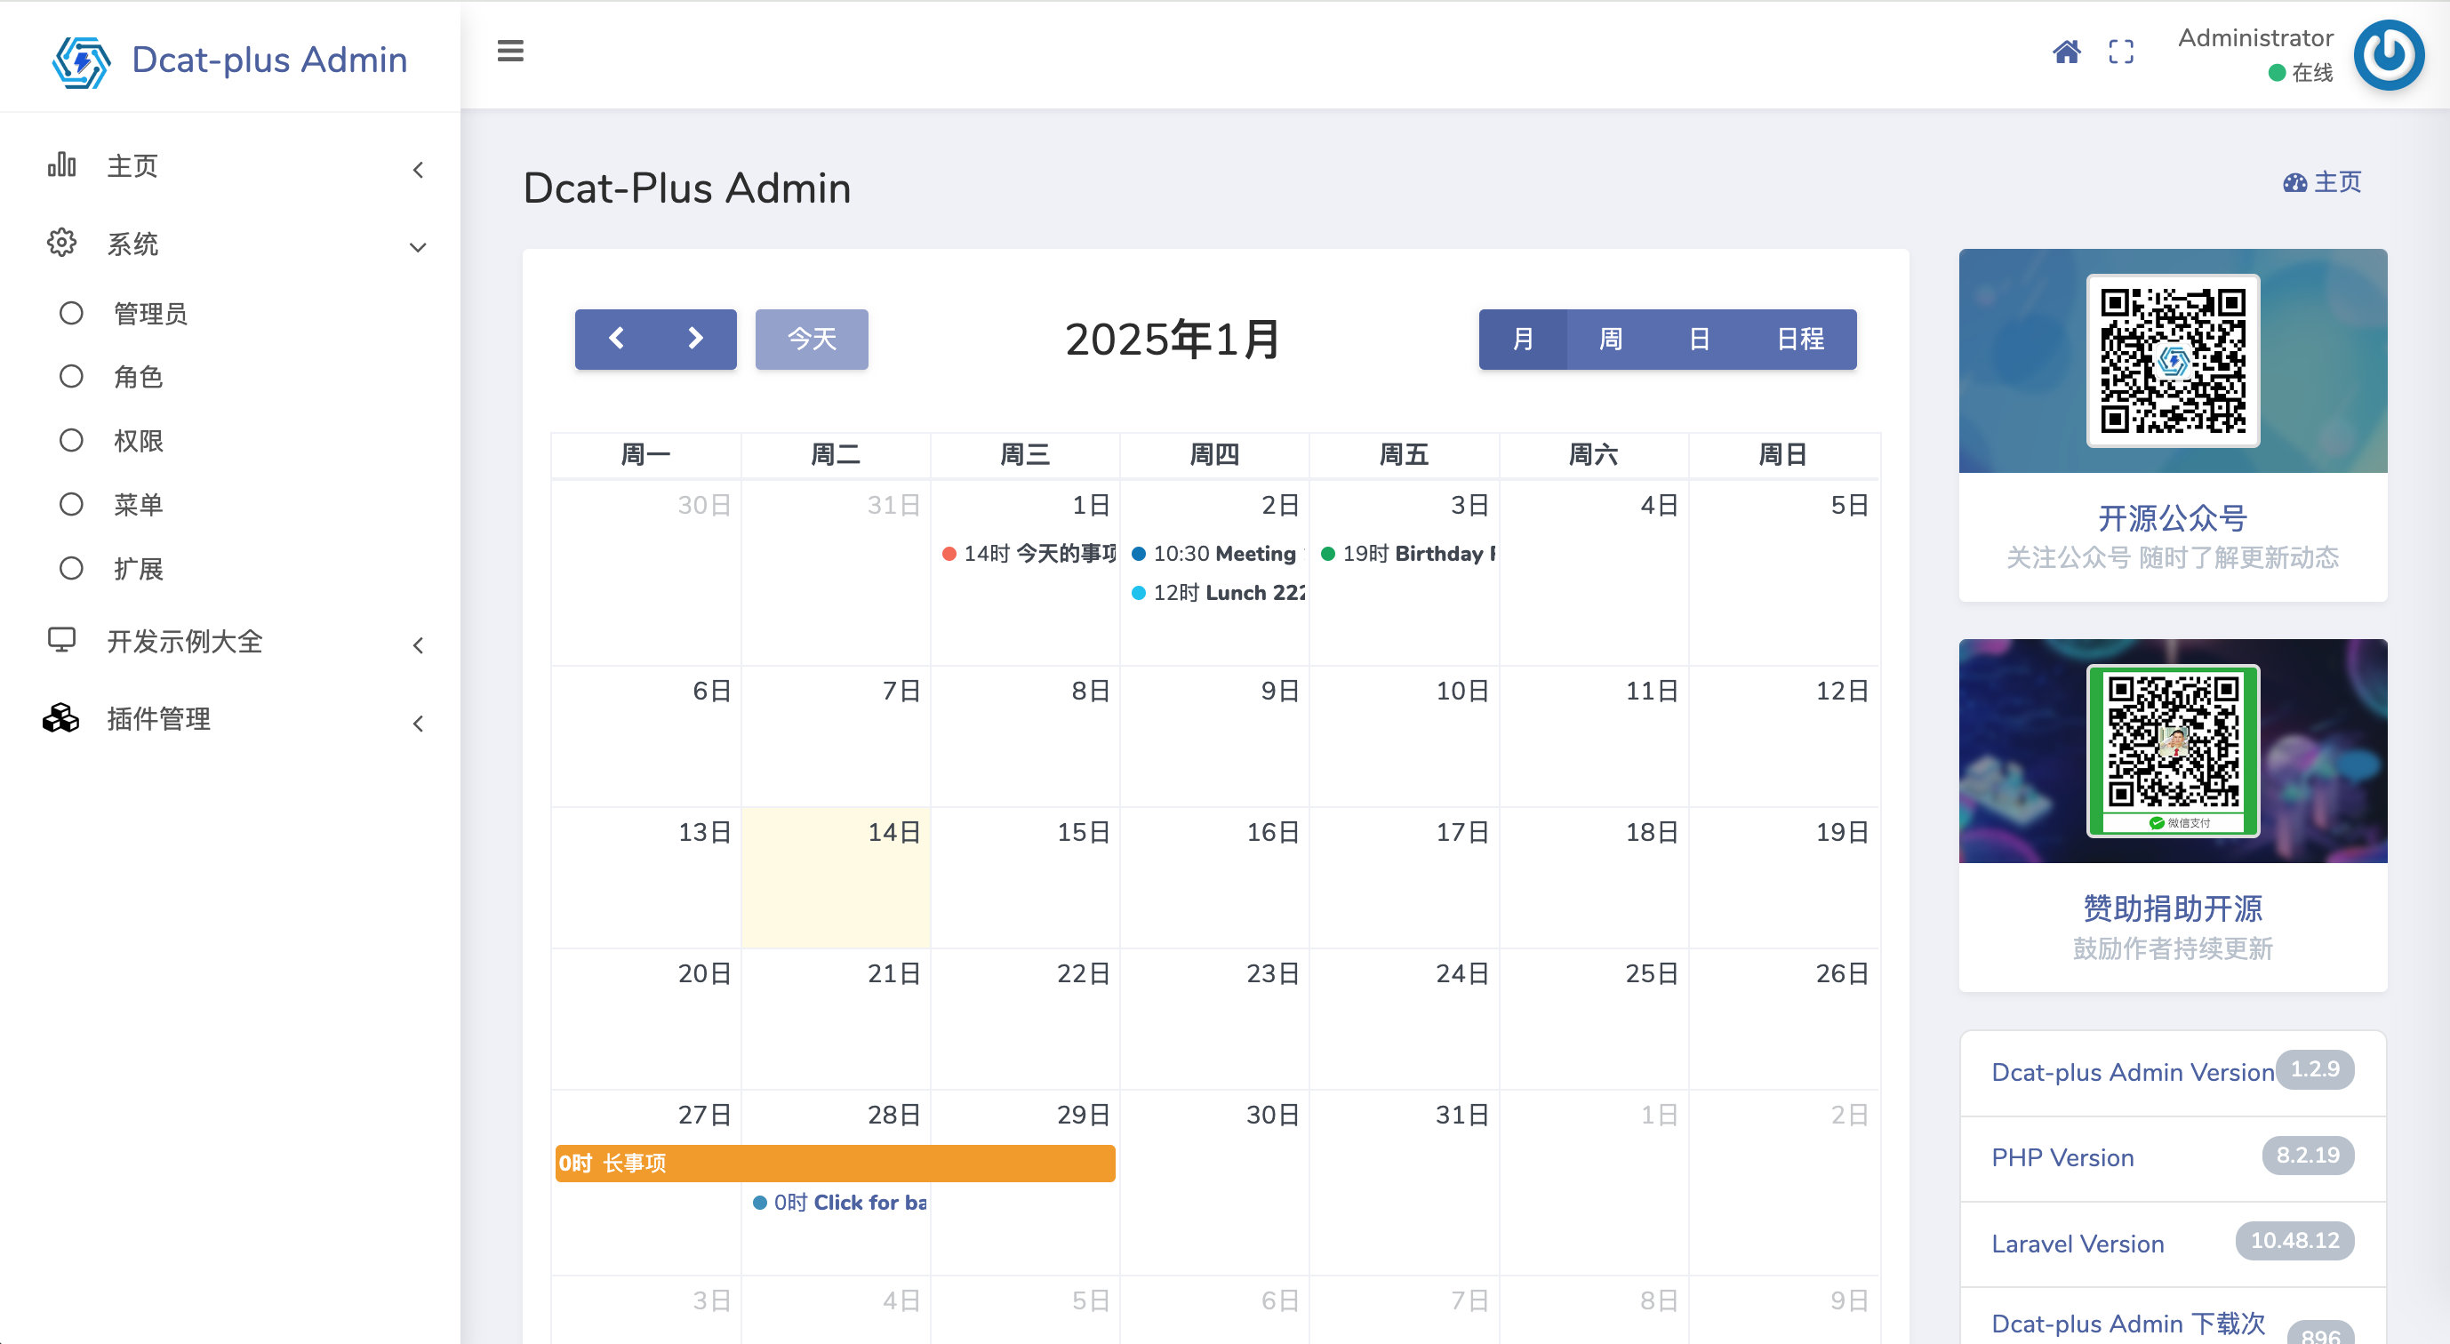Open the Administrator avatar power icon

pyautogui.click(x=2388, y=55)
